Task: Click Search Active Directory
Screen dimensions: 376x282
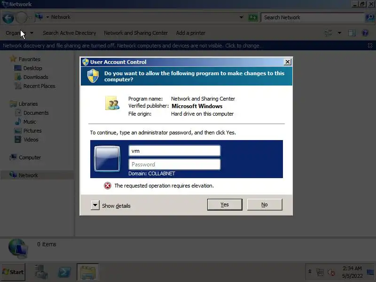Action: point(69,33)
